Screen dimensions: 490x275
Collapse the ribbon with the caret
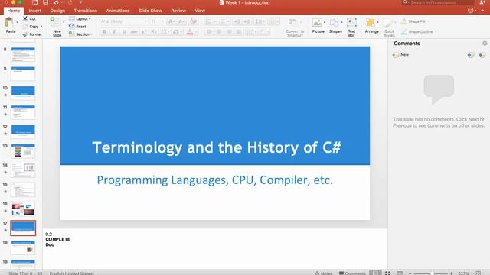coord(482,10)
